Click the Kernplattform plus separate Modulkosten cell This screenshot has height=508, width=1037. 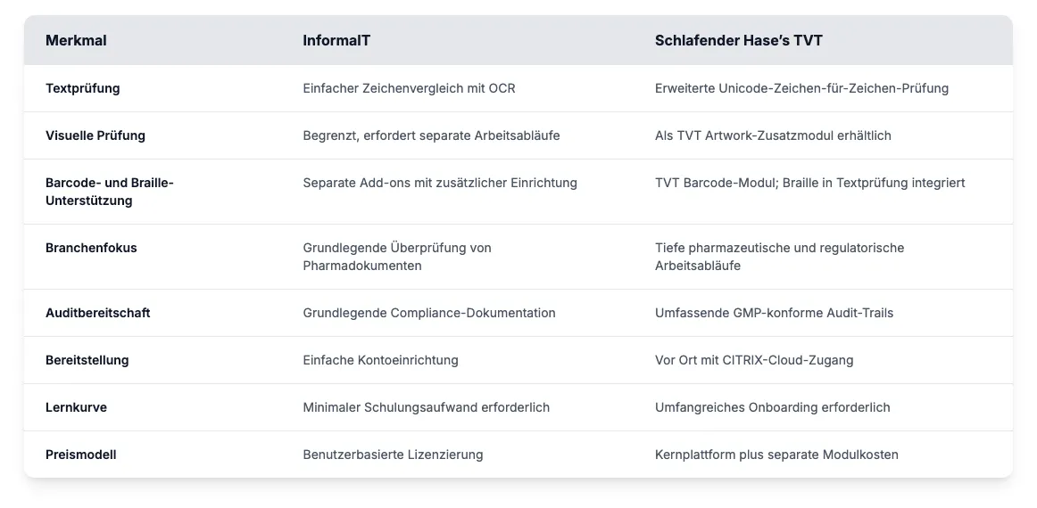pyautogui.click(x=776, y=455)
